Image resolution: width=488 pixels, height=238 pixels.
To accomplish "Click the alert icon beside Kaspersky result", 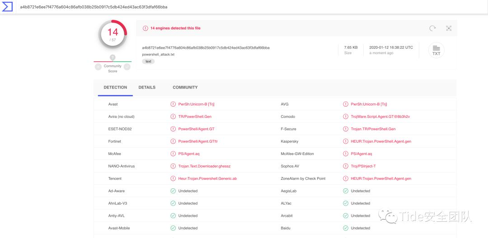I will point(346,141).
